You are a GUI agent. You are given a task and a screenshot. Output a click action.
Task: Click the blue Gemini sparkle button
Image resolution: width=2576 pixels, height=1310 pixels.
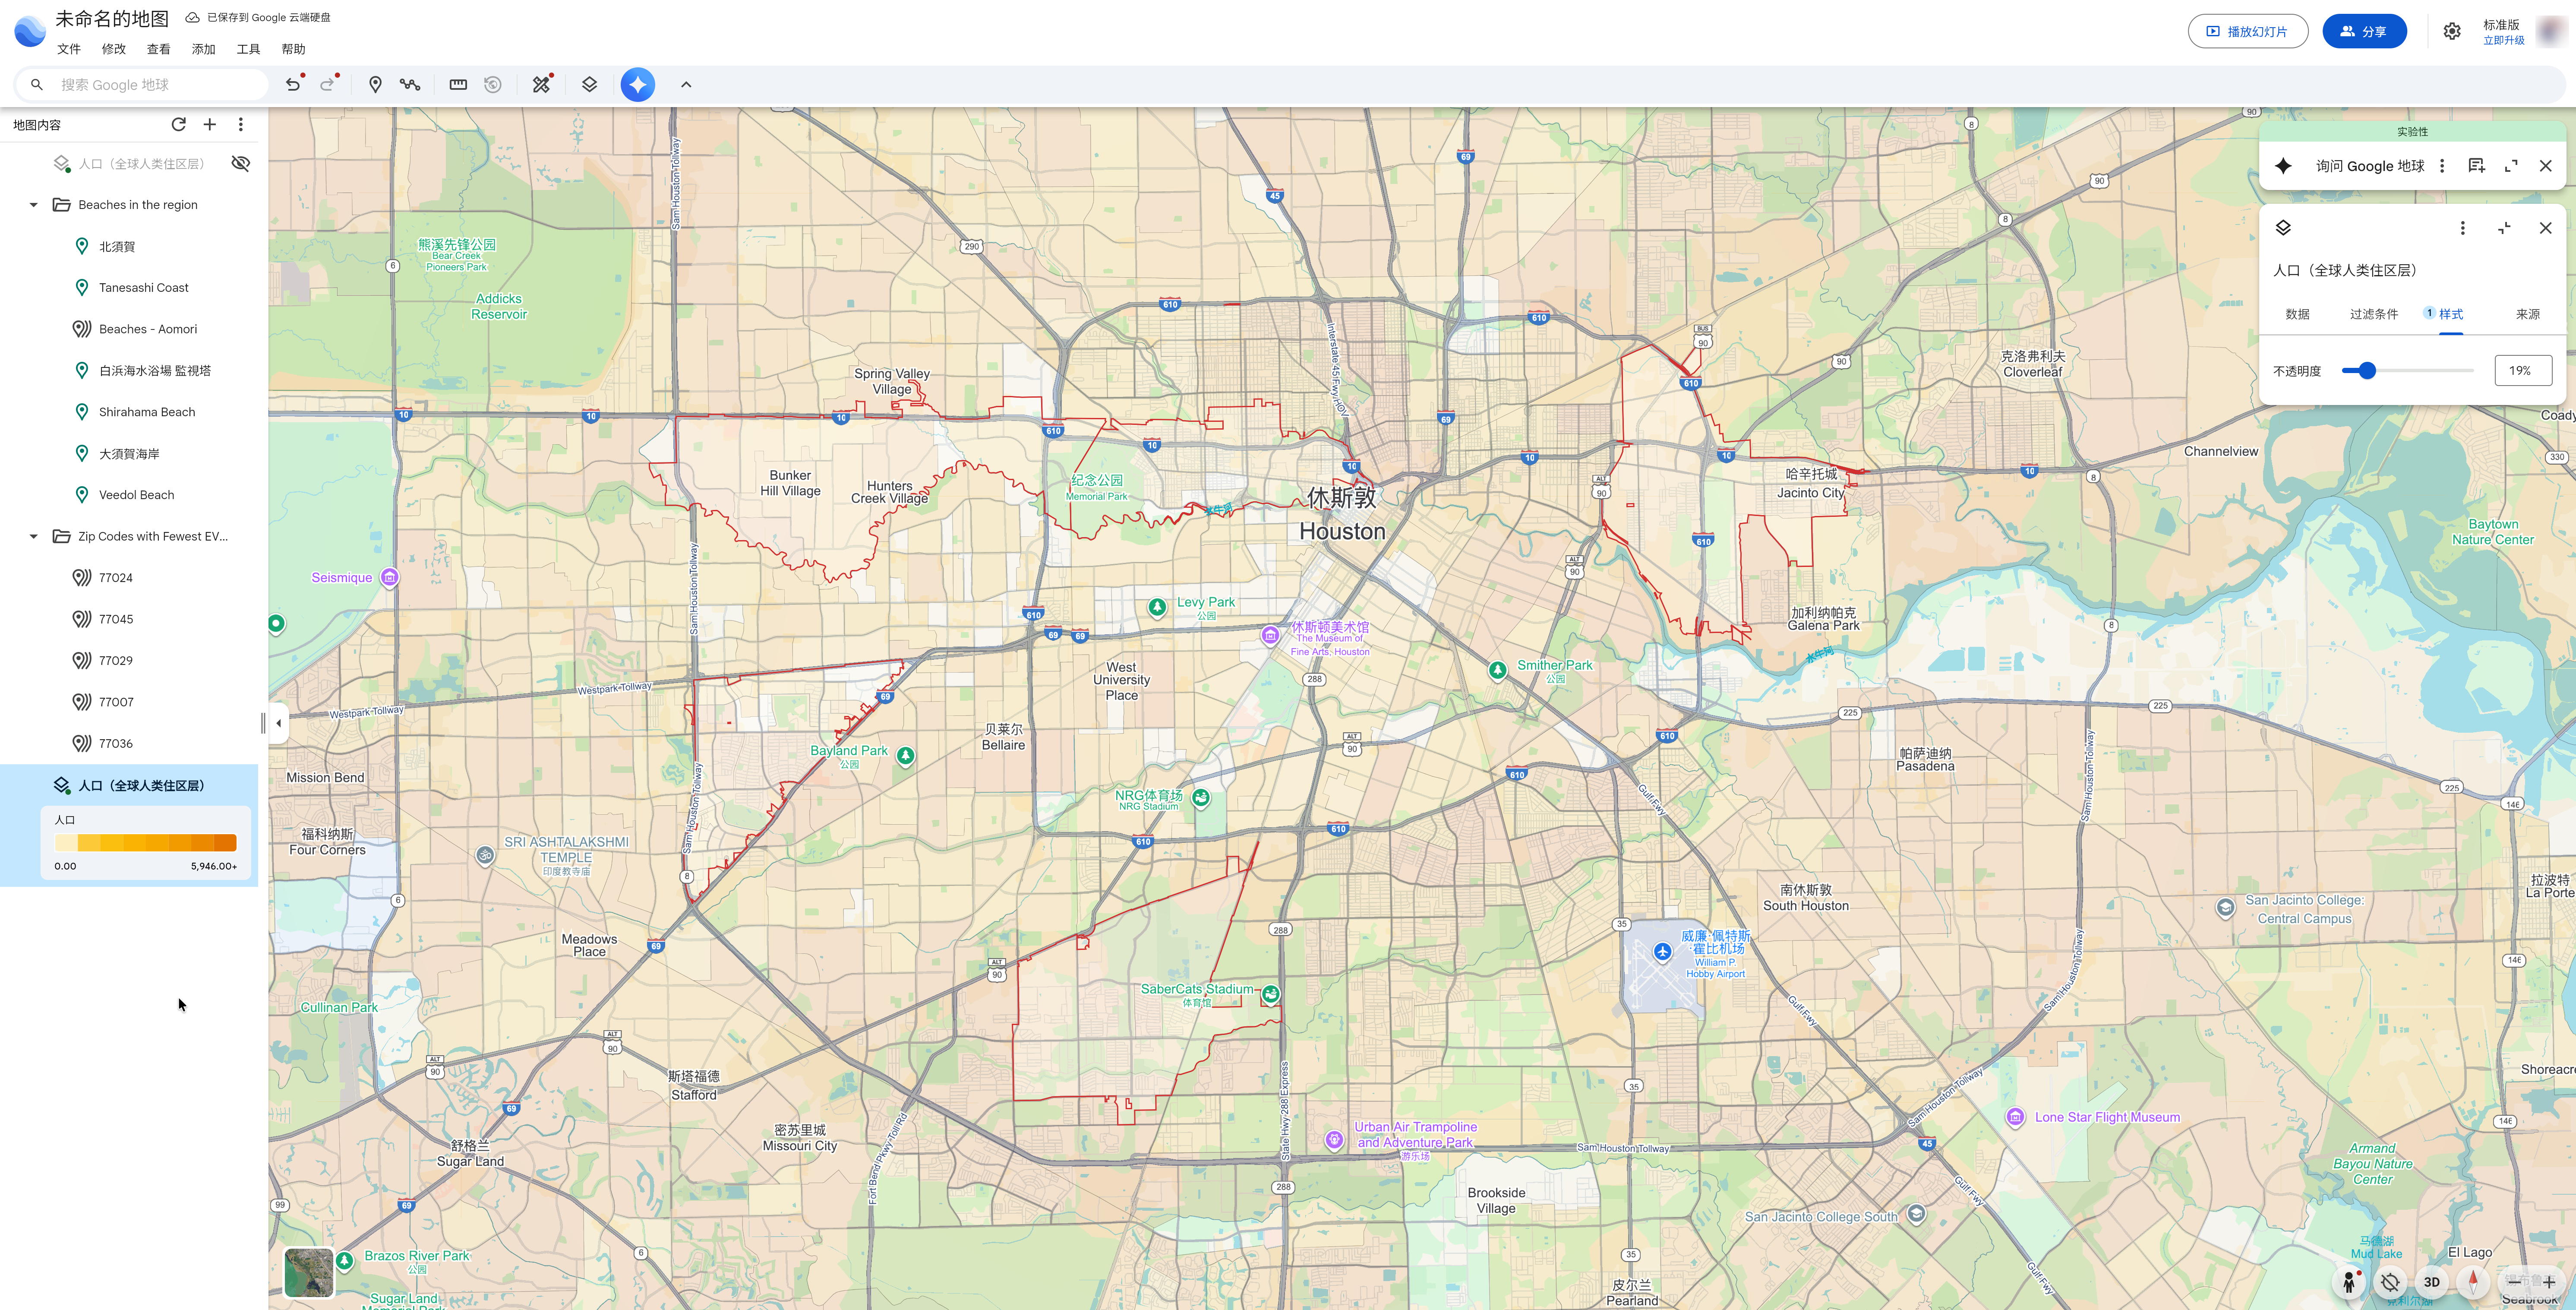pos(637,85)
